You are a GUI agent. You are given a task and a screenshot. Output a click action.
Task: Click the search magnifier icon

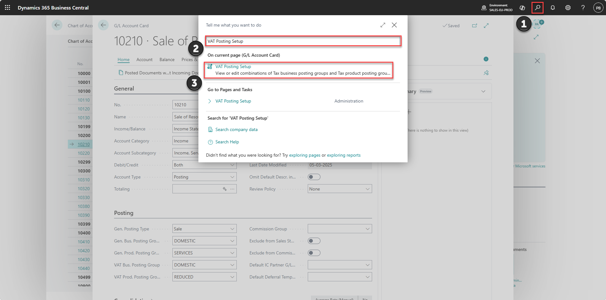(x=538, y=8)
